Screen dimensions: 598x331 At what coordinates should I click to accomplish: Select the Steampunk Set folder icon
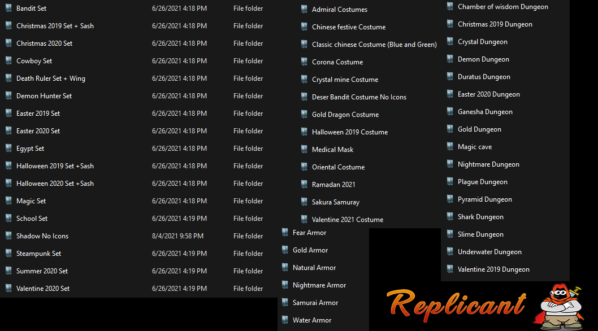(8, 253)
